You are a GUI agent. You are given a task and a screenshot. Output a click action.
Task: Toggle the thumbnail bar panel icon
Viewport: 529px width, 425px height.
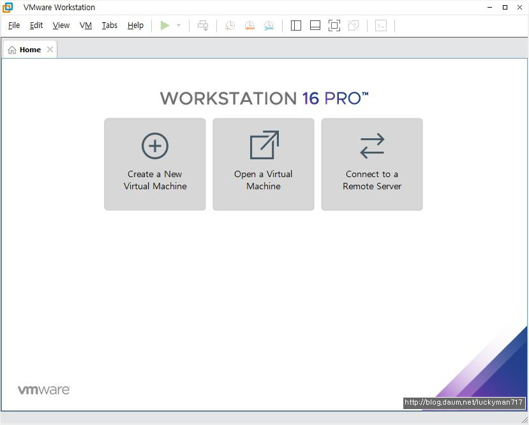[315, 25]
